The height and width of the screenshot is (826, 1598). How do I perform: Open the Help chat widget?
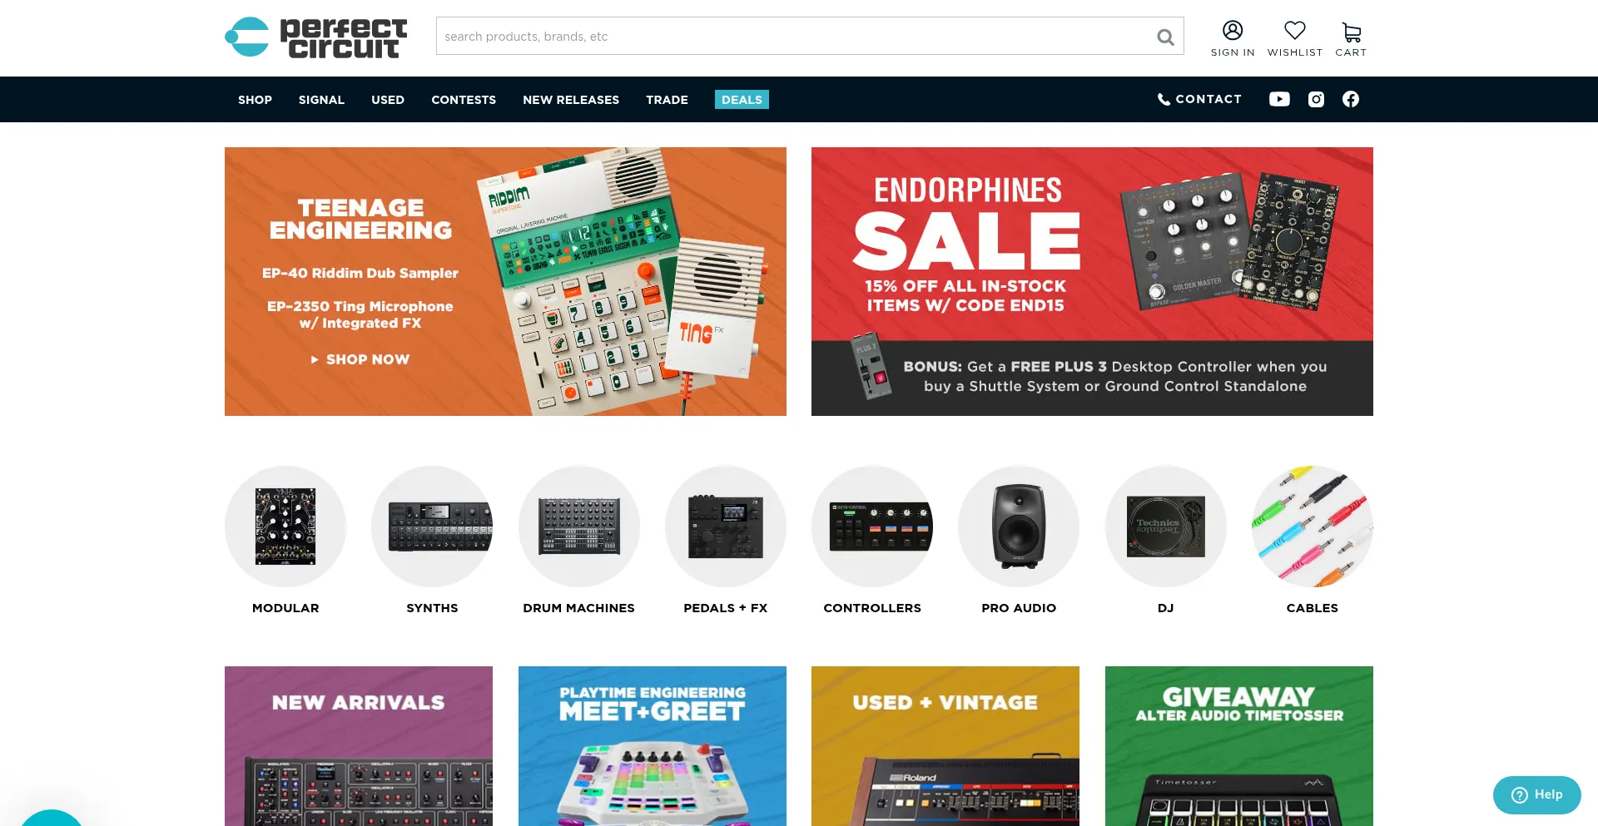[x=1536, y=794]
